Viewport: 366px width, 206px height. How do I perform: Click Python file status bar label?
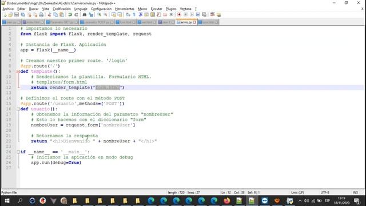tap(9, 193)
